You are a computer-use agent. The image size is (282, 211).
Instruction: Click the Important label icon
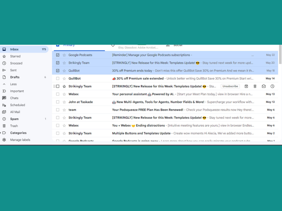[x=4, y=91]
